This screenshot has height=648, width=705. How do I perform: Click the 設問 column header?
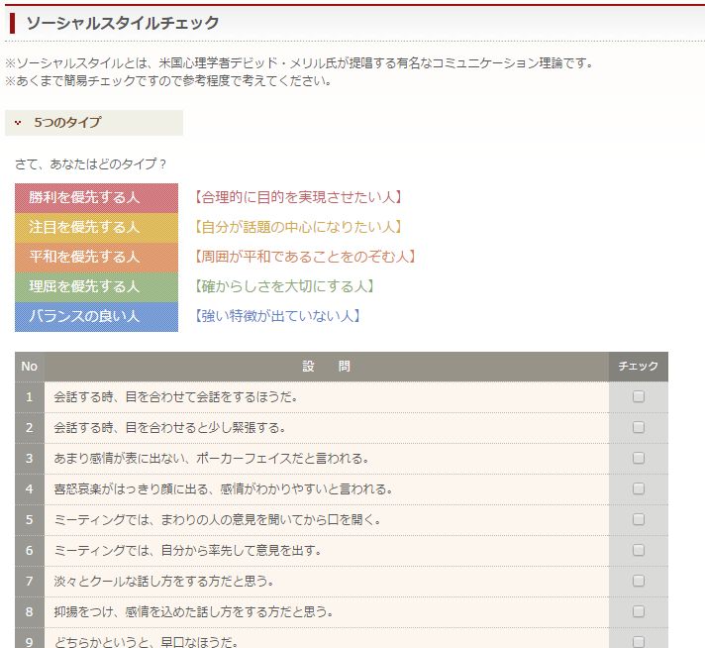click(326, 367)
